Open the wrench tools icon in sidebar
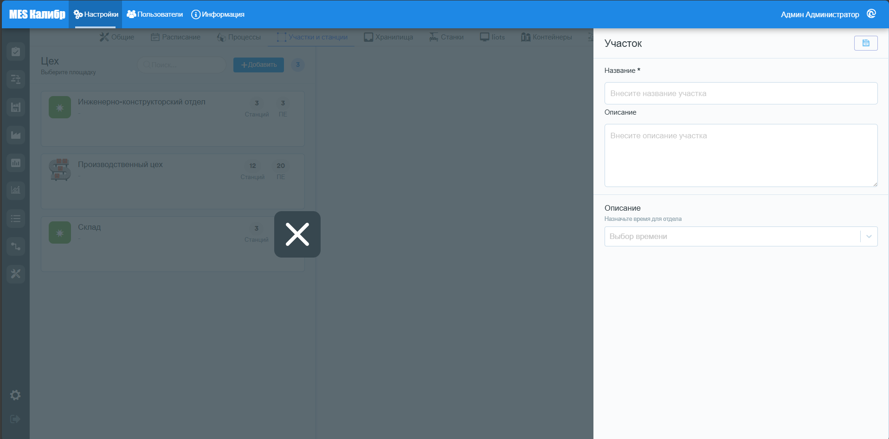 pyautogui.click(x=16, y=274)
